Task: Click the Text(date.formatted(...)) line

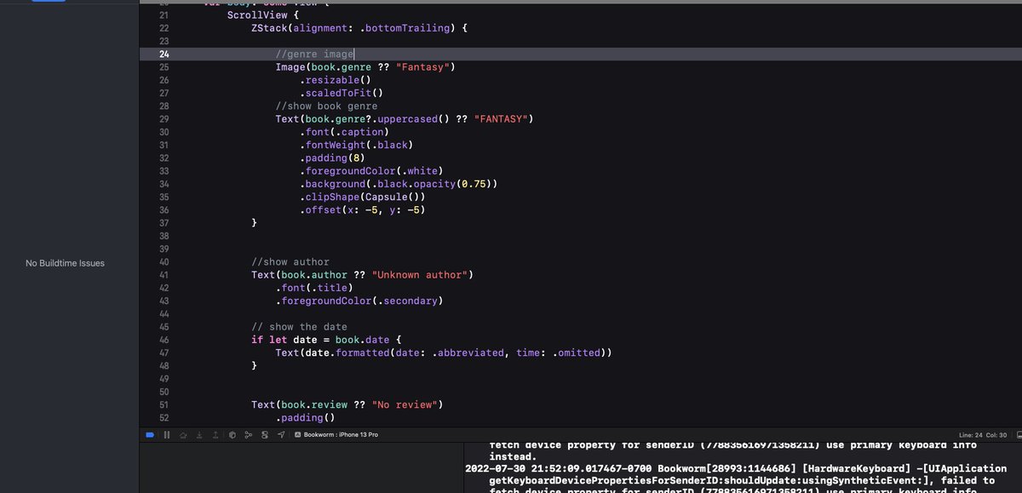Action: pos(444,353)
